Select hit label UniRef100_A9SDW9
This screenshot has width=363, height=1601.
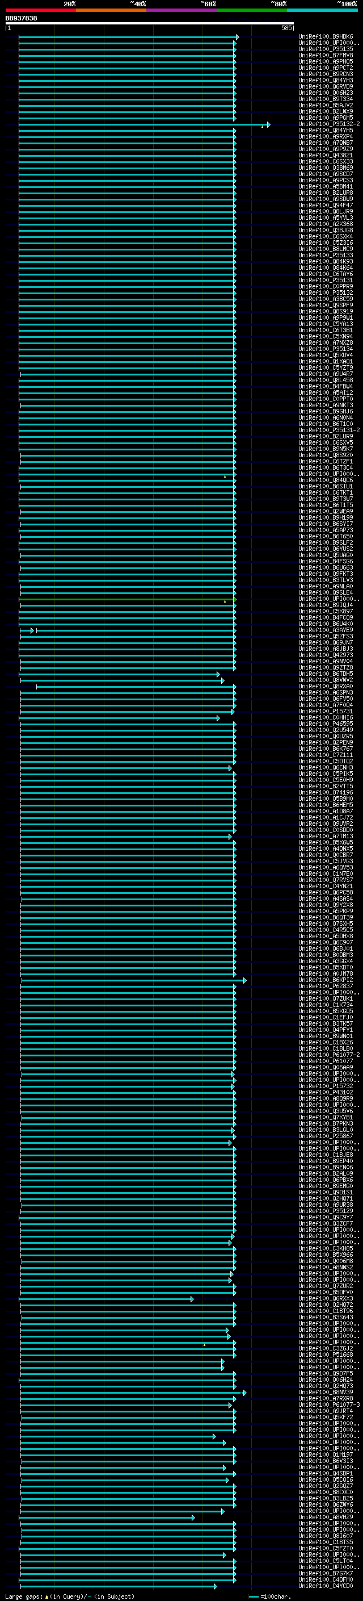(326, 199)
